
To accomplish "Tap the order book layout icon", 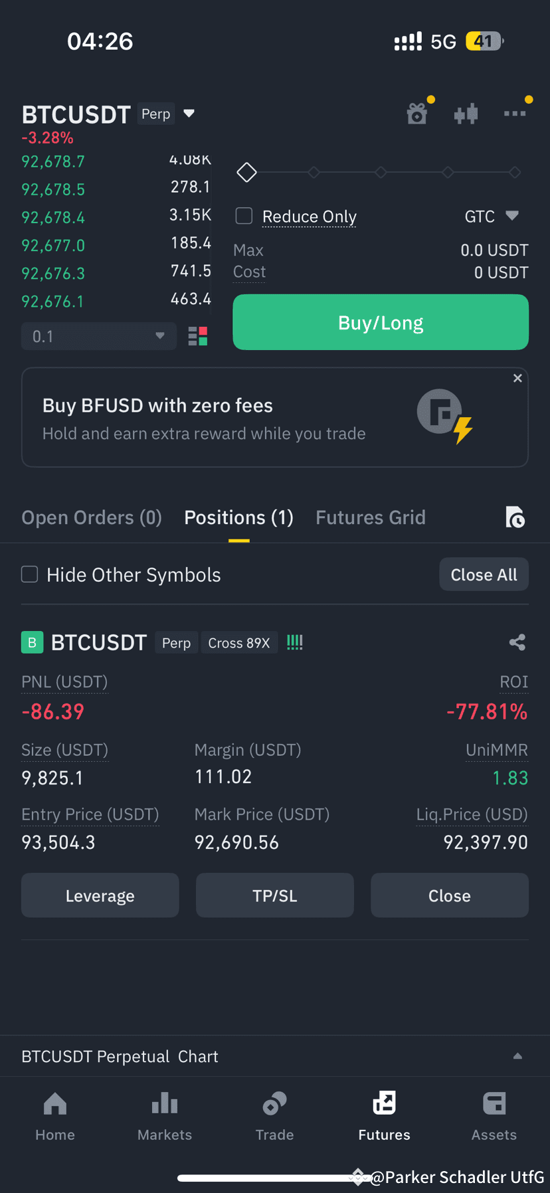I will tap(198, 336).
